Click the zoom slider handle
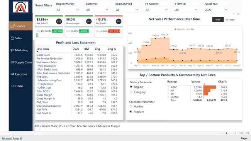 [x=226, y=133]
